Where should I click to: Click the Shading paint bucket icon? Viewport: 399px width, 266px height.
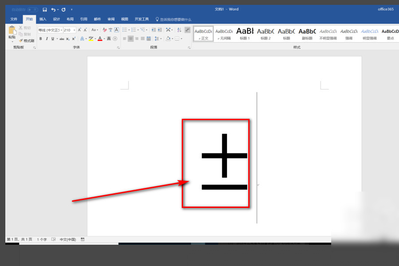click(x=168, y=39)
